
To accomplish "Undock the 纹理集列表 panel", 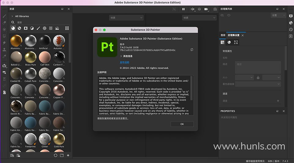I will tap(277, 9).
